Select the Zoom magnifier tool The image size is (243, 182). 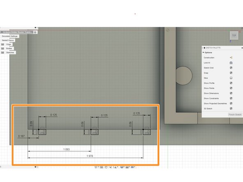(x=110, y=167)
